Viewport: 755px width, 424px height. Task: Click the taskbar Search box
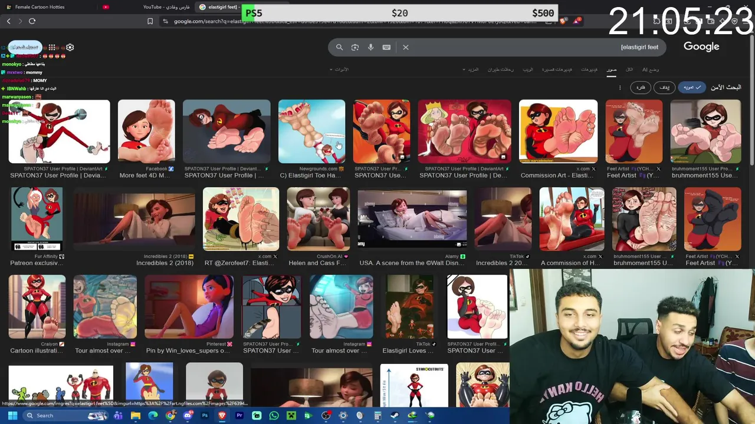65,416
